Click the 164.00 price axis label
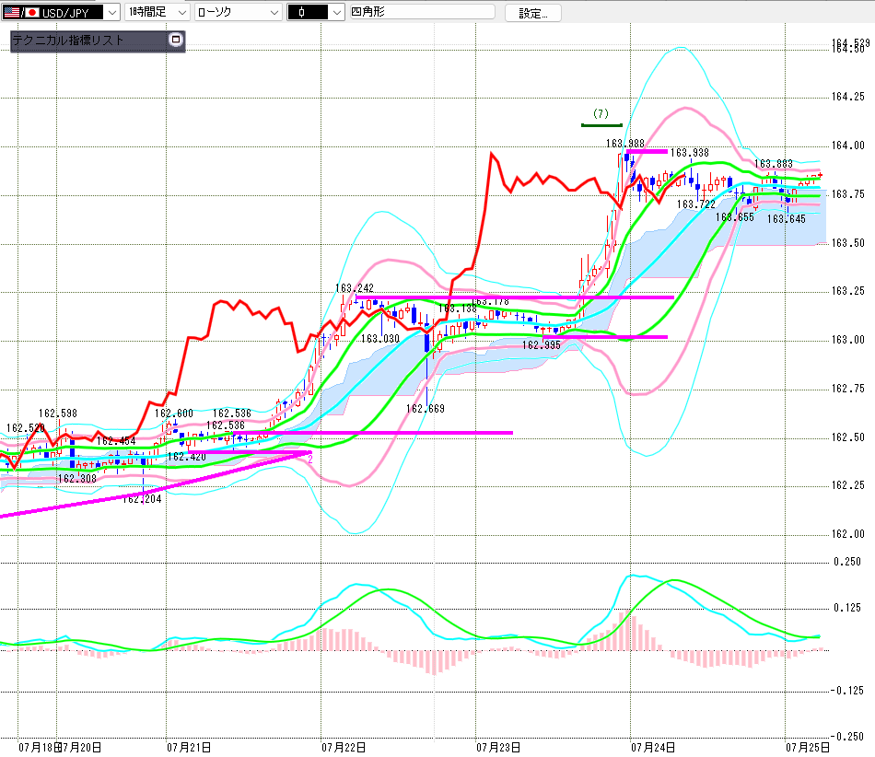This screenshot has height=757, width=875. (x=848, y=146)
